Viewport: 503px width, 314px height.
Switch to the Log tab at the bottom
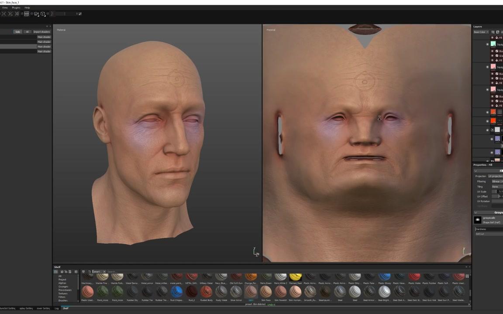pyautogui.click(x=57, y=308)
